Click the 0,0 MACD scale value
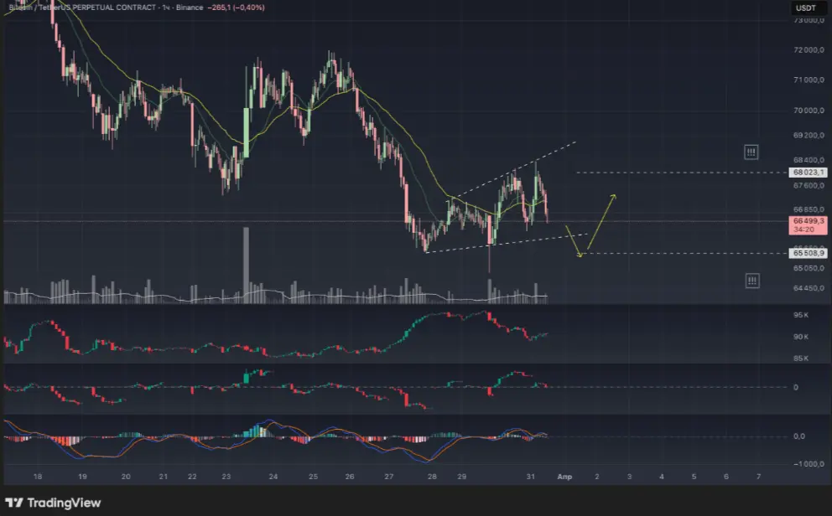This screenshot has width=832, height=516. [798, 436]
